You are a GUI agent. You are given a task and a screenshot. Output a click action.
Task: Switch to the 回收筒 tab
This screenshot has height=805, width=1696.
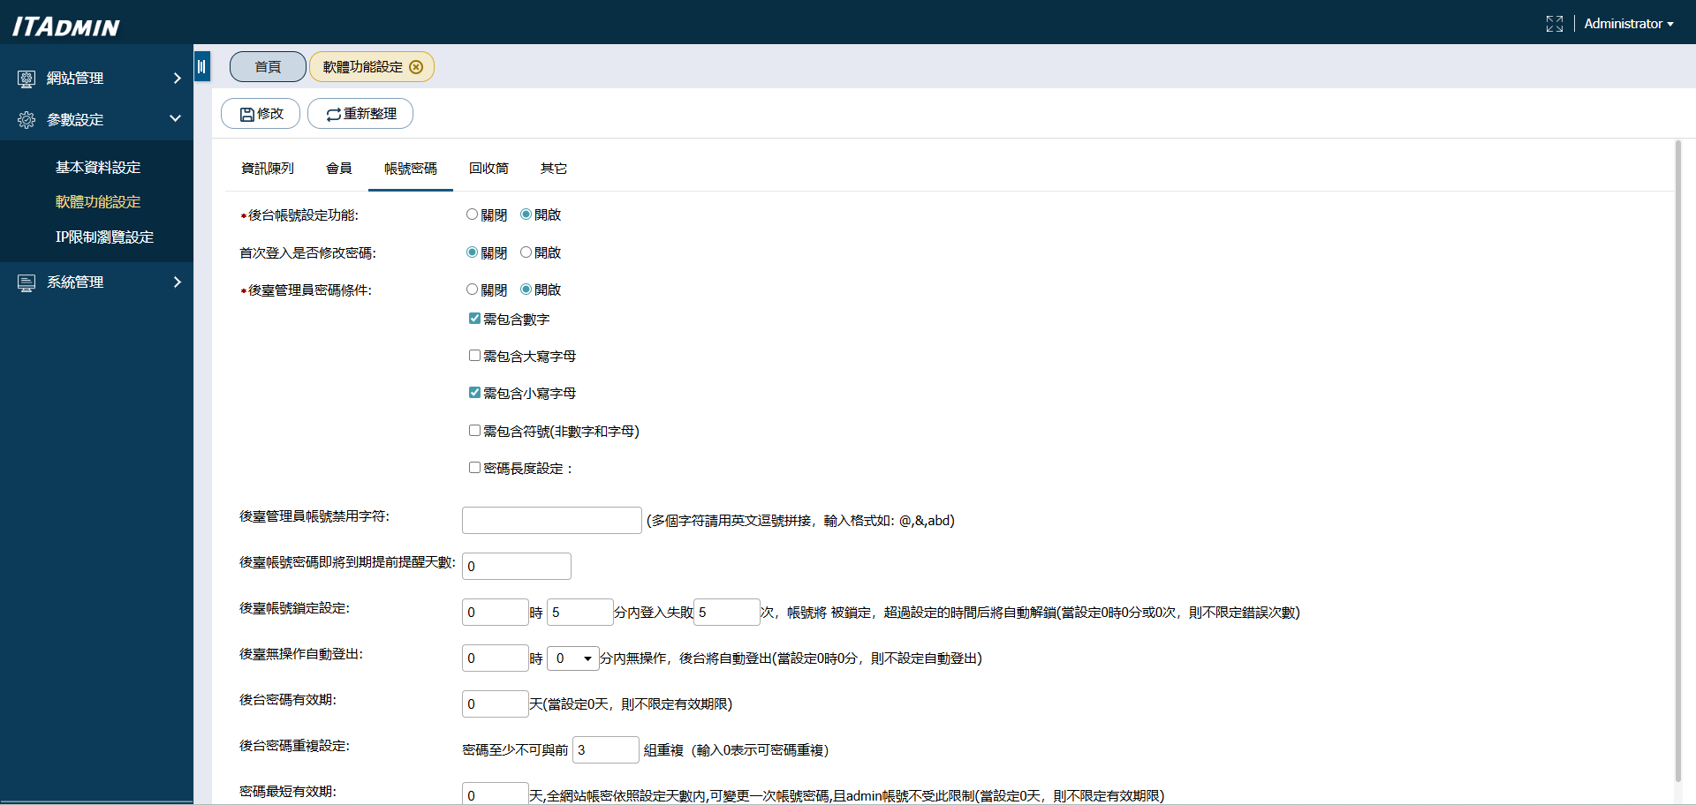[x=488, y=169]
